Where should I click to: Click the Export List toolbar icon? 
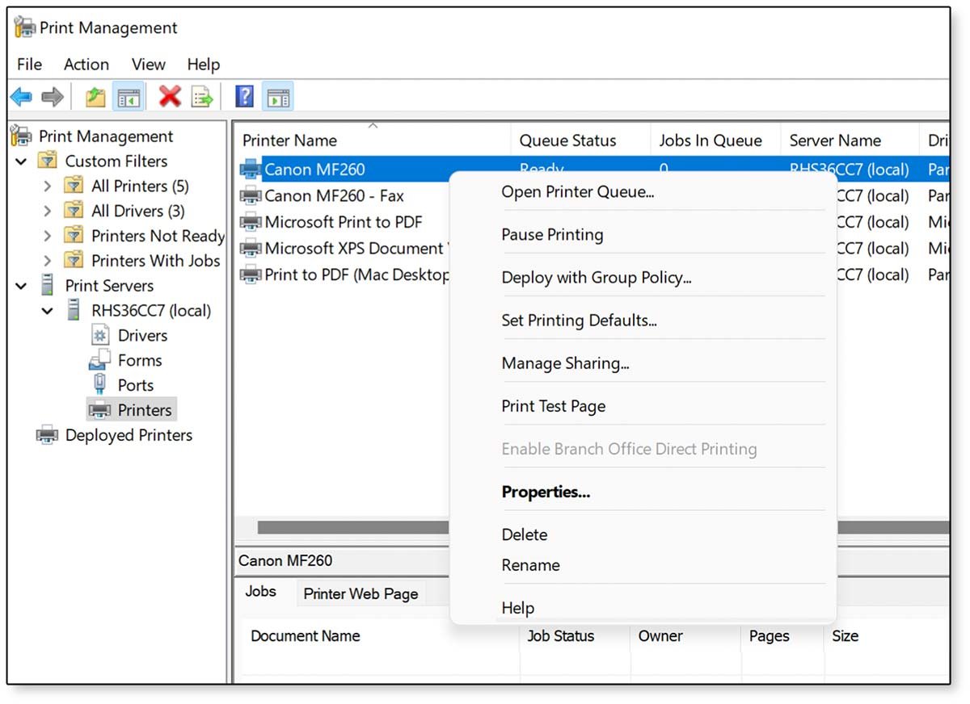click(x=202, y=96)
